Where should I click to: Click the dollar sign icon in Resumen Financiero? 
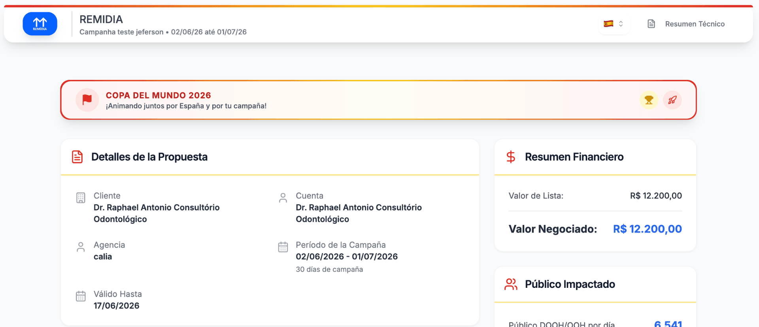tap(511, 157)
